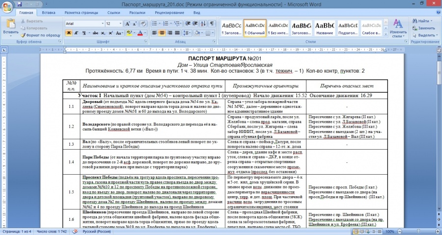Save the document via Quick Access toolbar
This screenshot has width=442, height=235.
20,4
